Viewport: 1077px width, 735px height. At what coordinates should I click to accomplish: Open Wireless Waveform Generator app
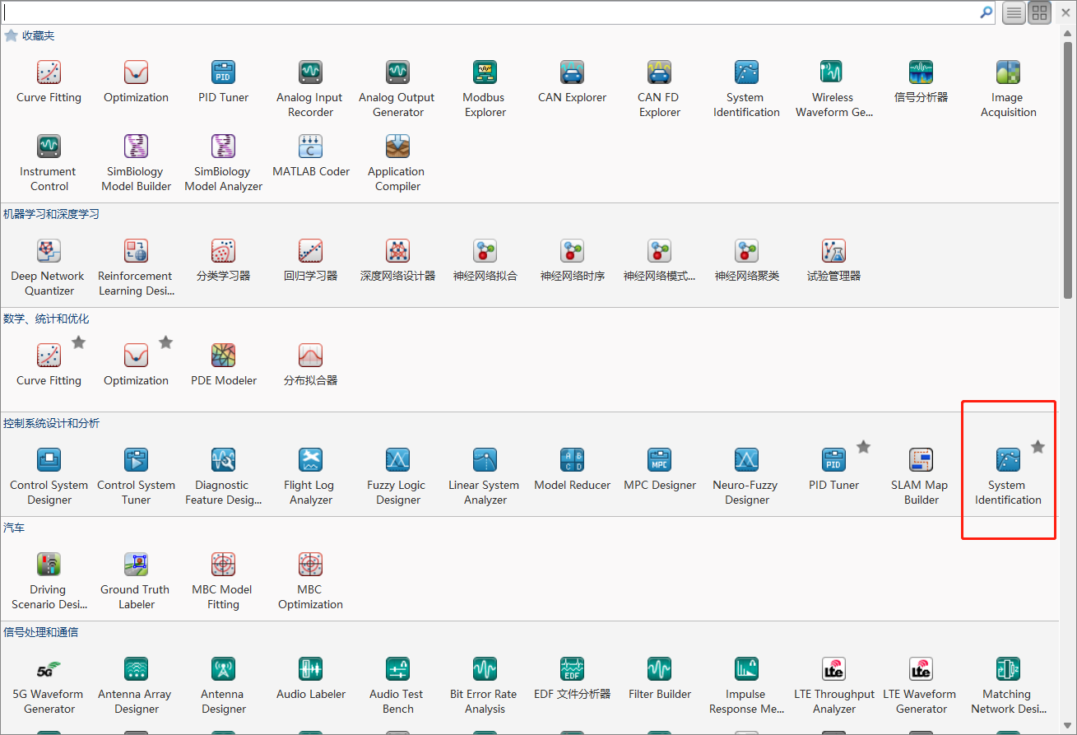(x=833, y=90)
